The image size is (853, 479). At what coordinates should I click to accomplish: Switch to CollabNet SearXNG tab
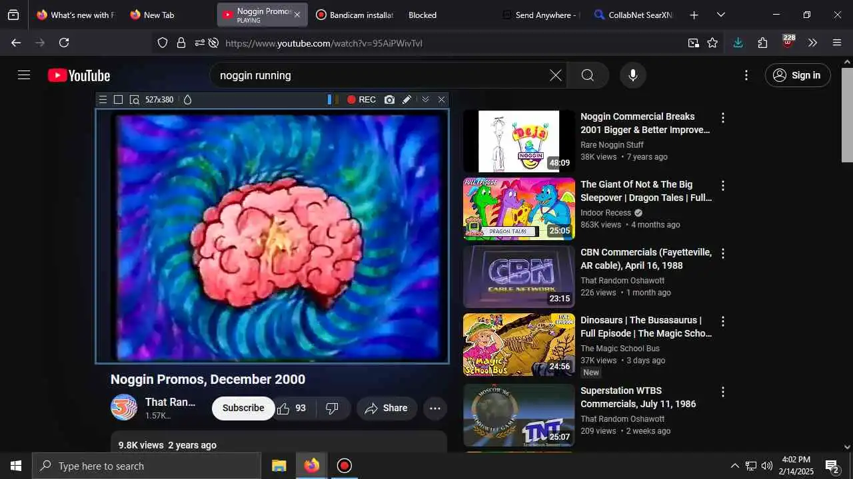633,15
